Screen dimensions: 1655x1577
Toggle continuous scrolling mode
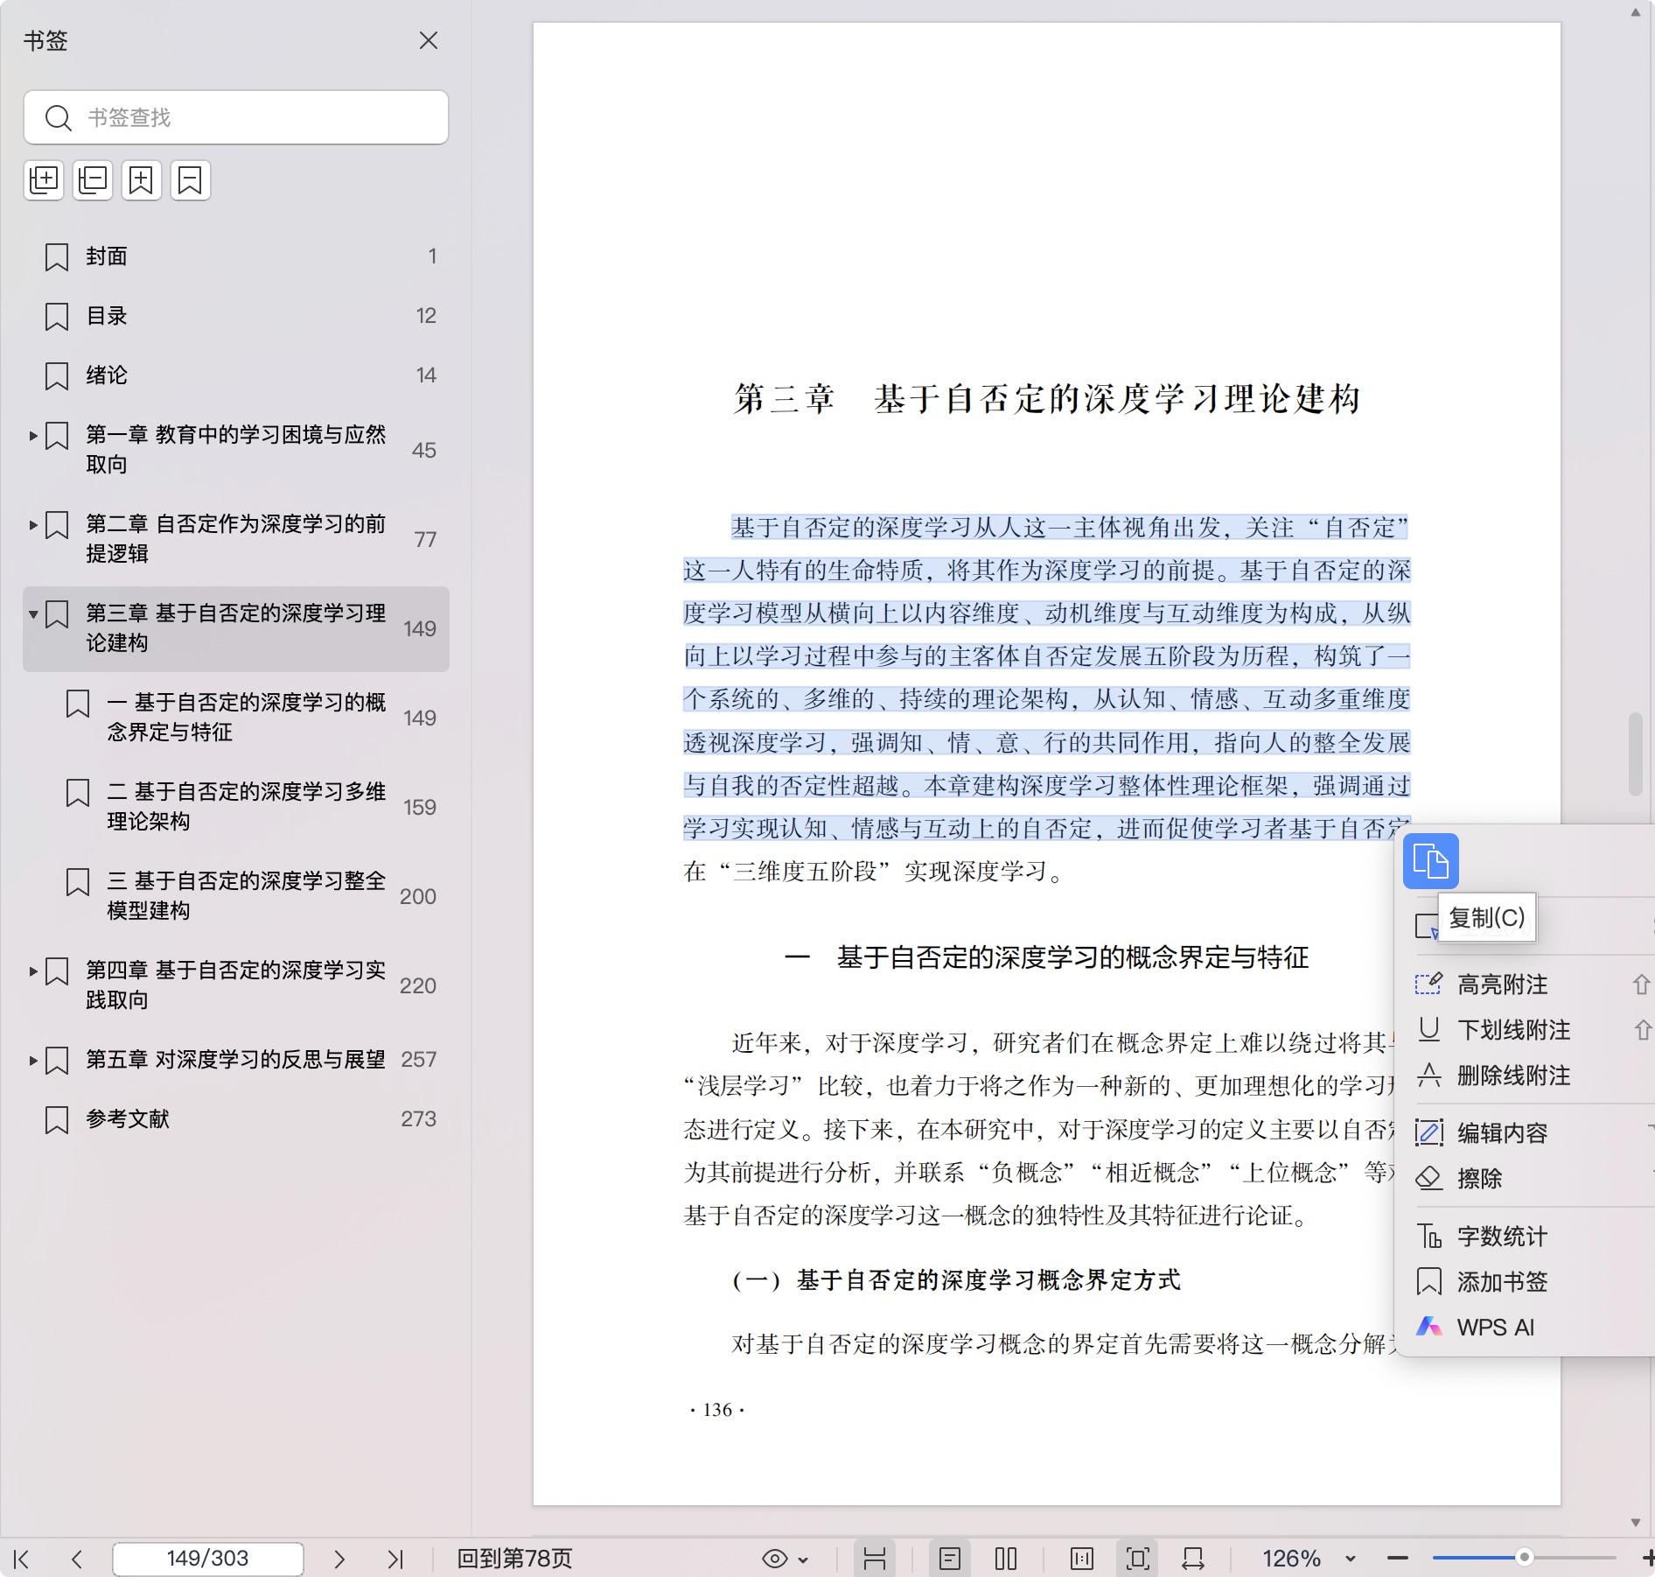(x=875, y=1559)
